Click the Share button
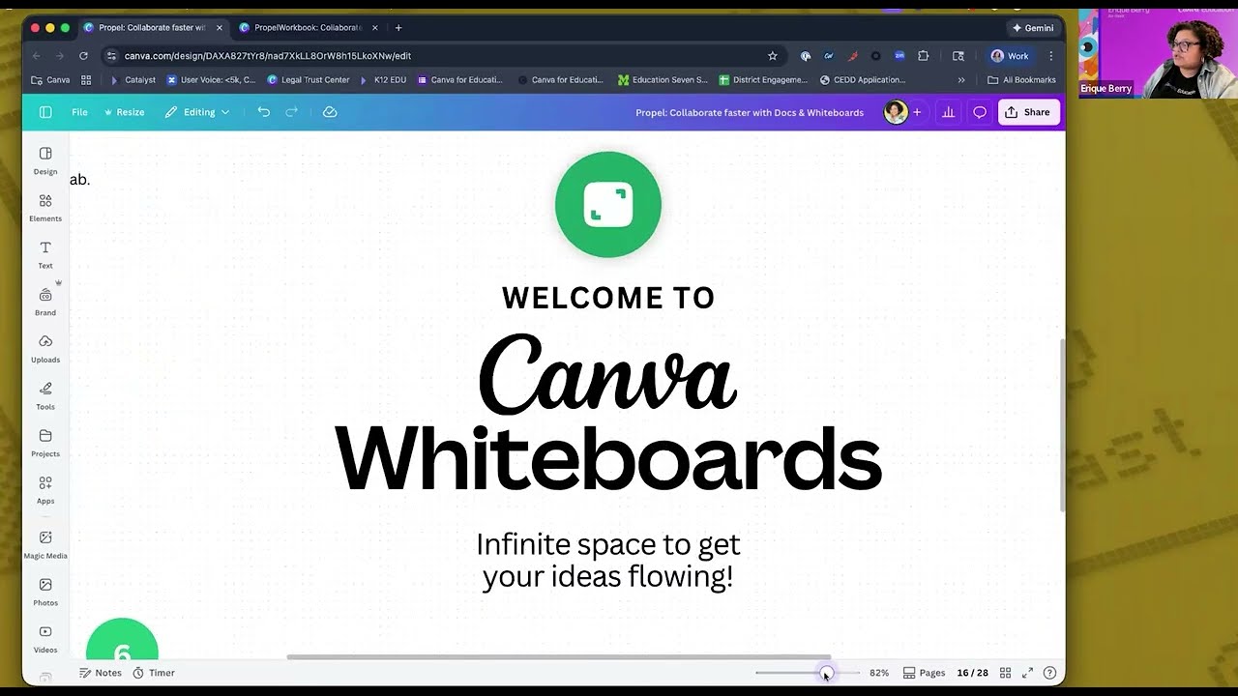This screenshot has height=696, width=1238. (1028, 112)
